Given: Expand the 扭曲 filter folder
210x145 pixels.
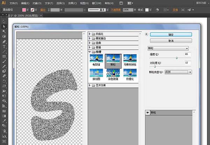Looking at the screenshot, I should click(x=90, y=43).
